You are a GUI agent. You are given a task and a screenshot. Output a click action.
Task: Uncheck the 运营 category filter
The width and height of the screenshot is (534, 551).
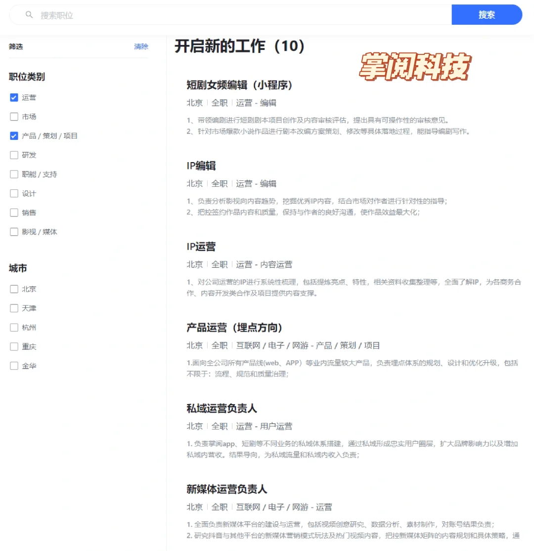click(x=14, y=97)
